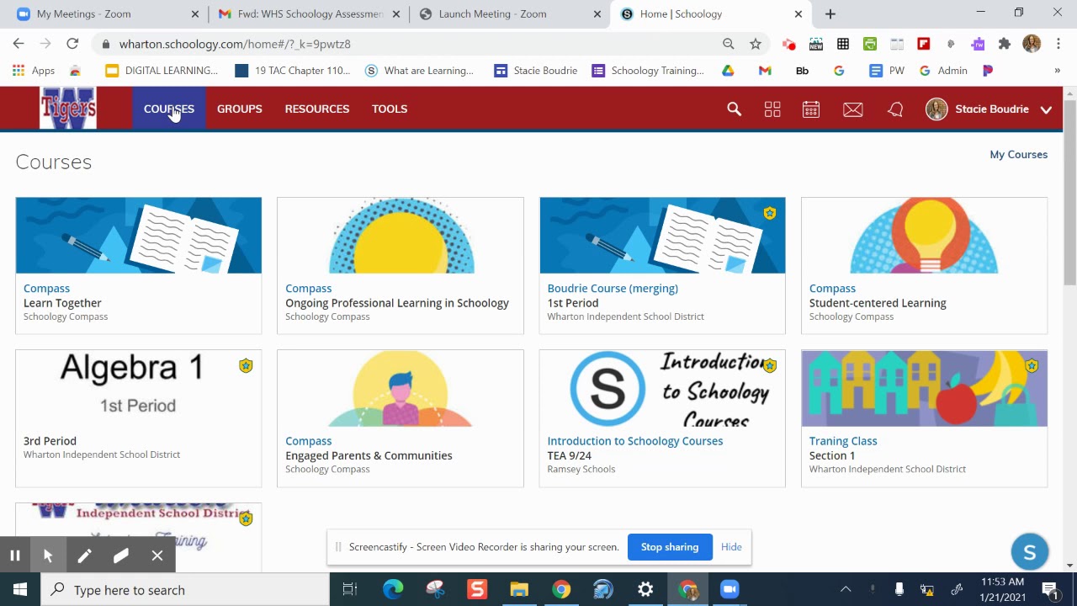Click Stacie Boudrie profile avatar
The image size is (1077, 606).
pos(936,109)
